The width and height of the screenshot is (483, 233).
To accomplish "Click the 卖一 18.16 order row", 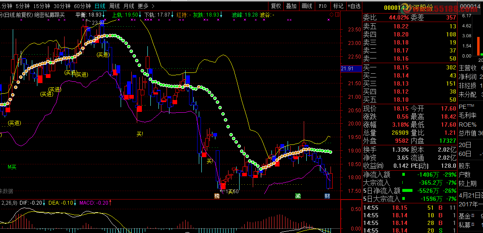I will click(410, 59).
